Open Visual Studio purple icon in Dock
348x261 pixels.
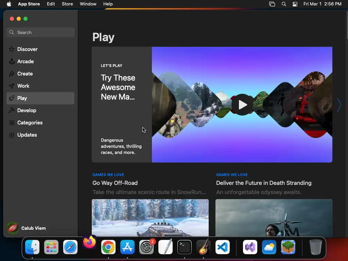tap(250, 247)
